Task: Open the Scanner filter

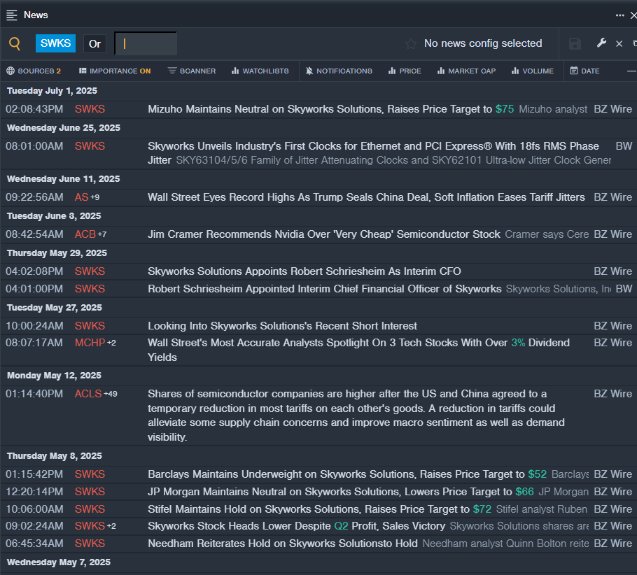Action: click(192, 71)
